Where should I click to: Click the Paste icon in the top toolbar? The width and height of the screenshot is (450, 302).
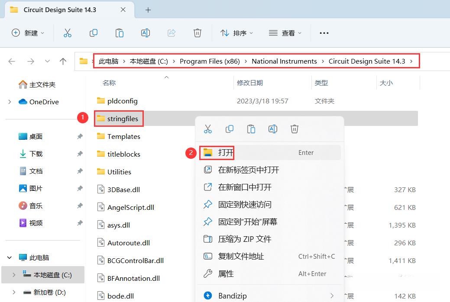pyautogui.click(x=120, y=33)
